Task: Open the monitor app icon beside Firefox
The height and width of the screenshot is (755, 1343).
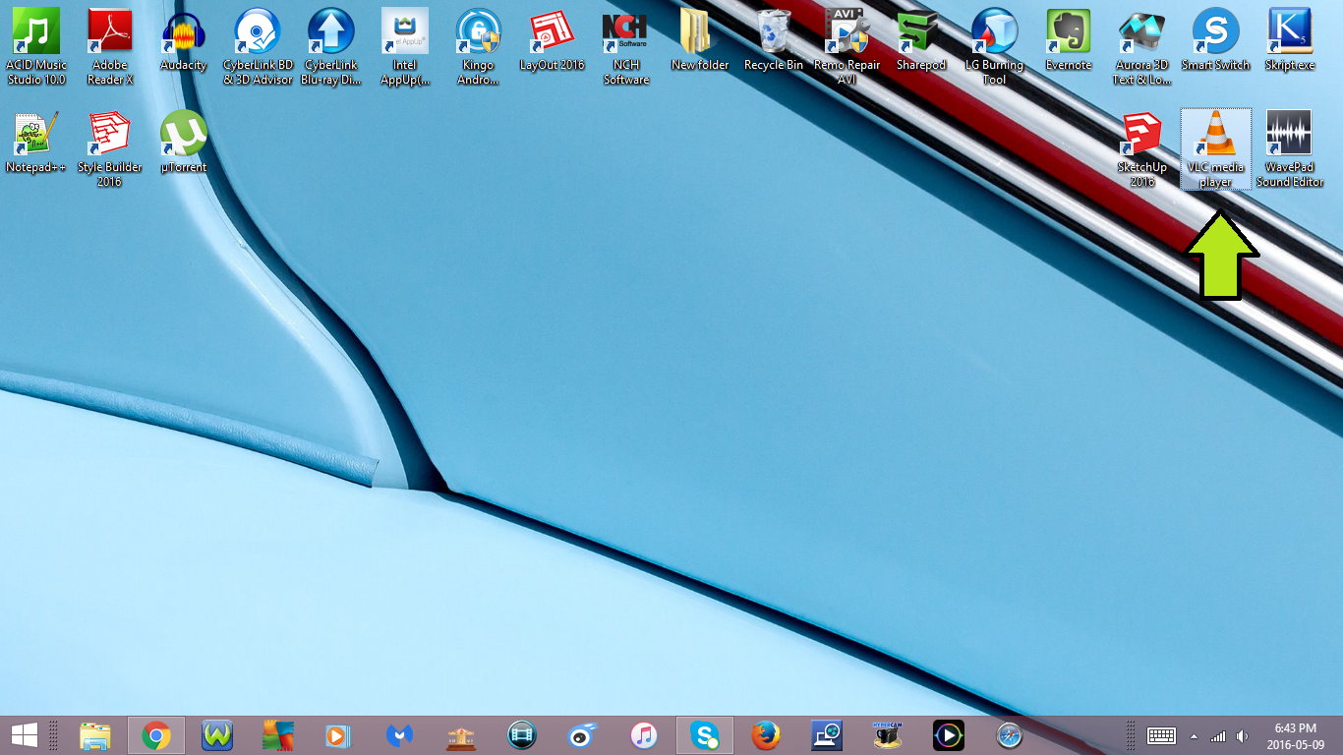Action: pyautogui.click(x=827, y=734)
